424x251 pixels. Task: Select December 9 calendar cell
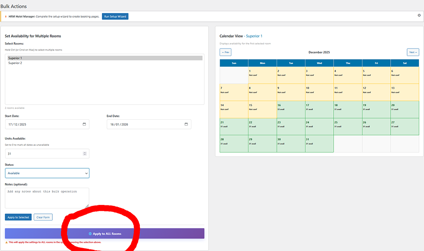(291, 92)
